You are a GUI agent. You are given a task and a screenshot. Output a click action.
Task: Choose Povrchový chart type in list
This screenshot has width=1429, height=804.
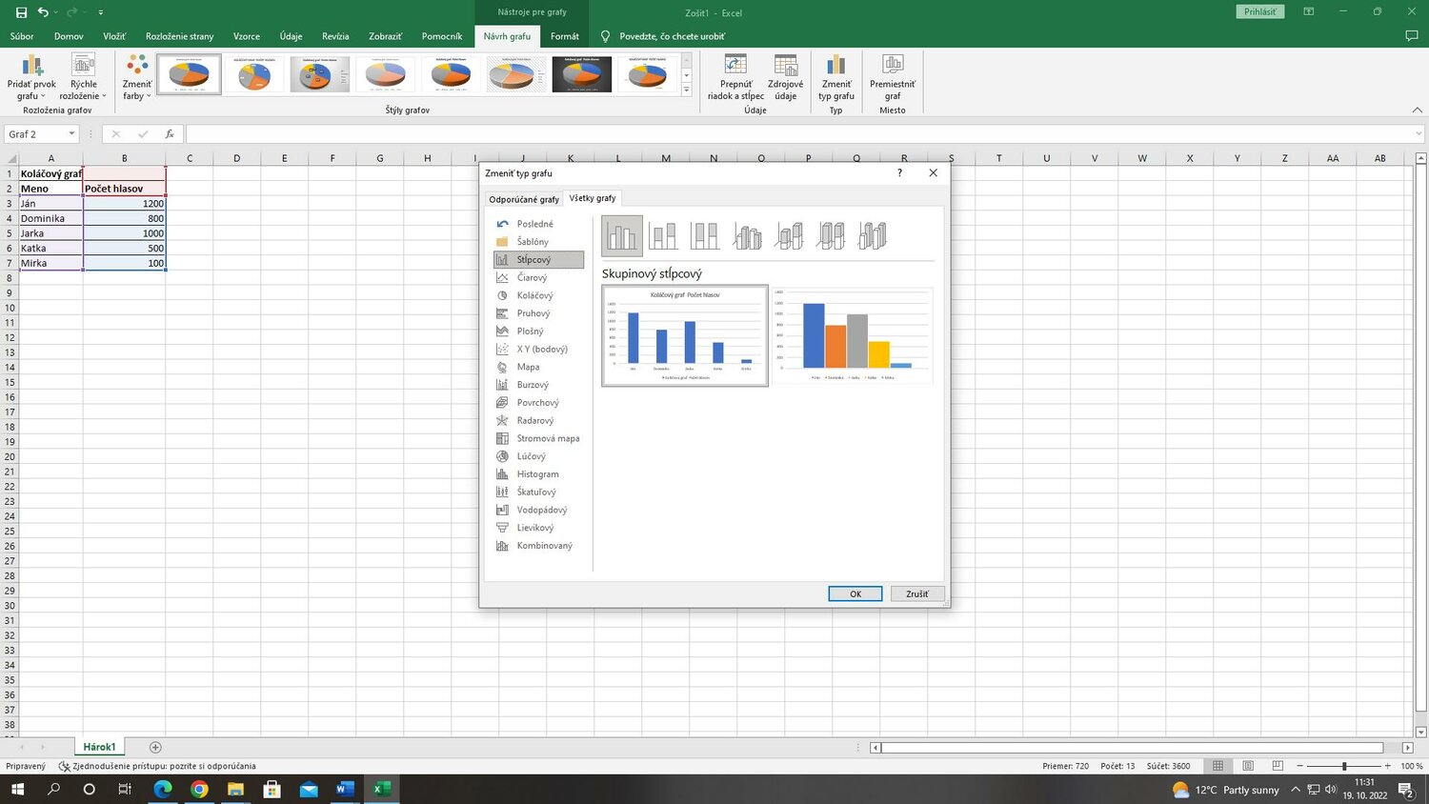coord(538,403)
